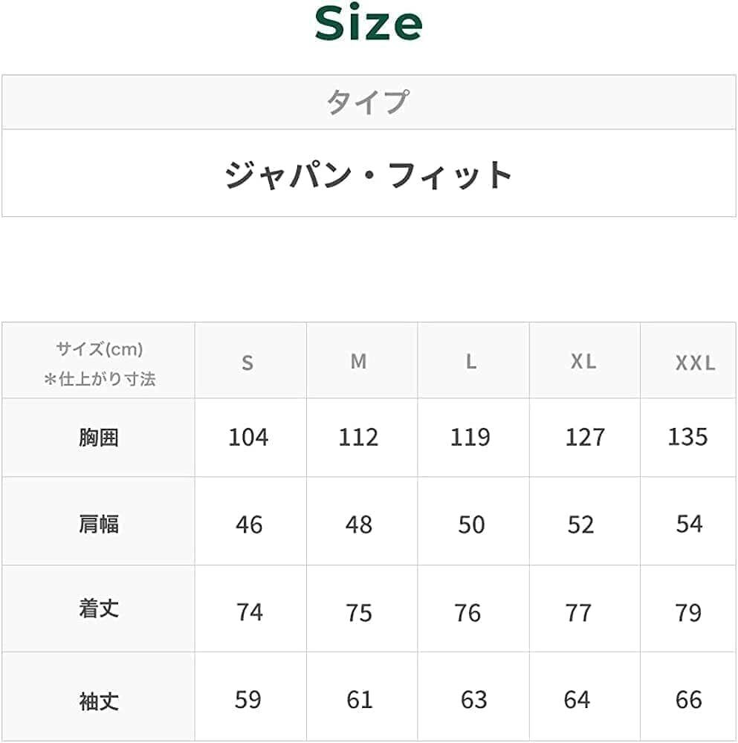Screen dimensions: 738x743
Task: Click the chest value 104 cell
Action: pyautogui.click(x=248, y=438)
